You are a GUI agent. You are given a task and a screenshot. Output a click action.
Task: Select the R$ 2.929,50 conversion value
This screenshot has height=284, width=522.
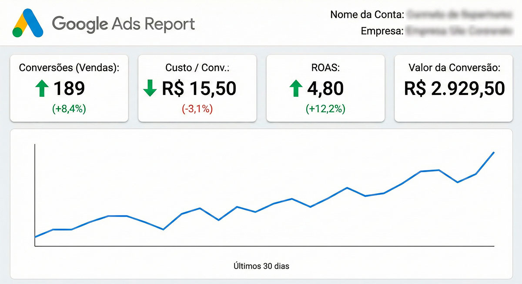point(454,89)
